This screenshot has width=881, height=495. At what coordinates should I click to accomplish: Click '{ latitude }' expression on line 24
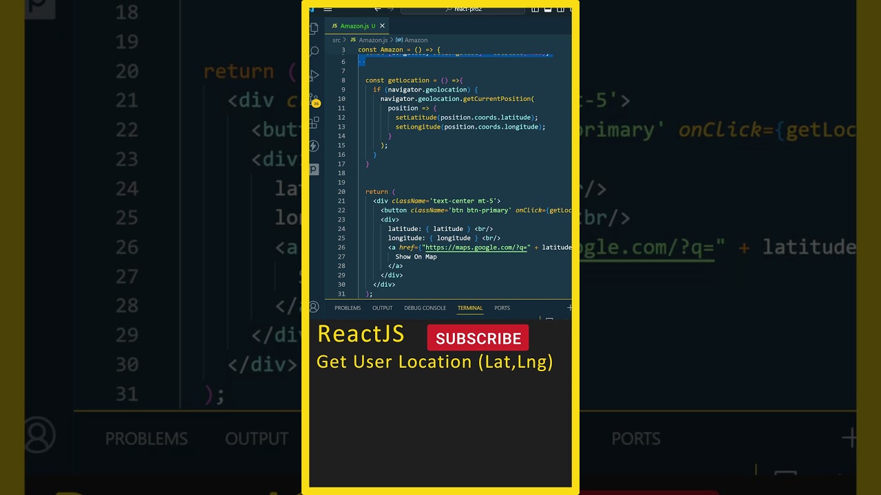tap(447, 229)
